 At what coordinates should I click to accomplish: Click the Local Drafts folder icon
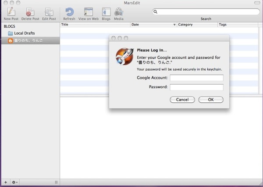point(10,33)
